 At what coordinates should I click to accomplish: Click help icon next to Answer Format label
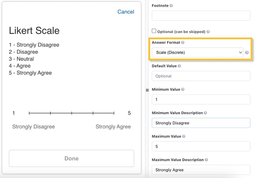(183, 43)
